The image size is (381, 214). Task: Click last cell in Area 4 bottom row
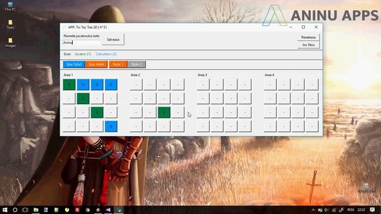coord(312,127)
